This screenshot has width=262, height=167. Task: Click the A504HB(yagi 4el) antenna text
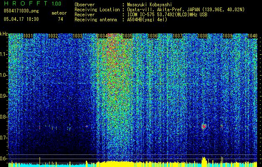pos(147,20)
